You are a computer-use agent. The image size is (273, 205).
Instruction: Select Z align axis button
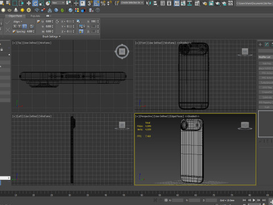pos(24,26)
